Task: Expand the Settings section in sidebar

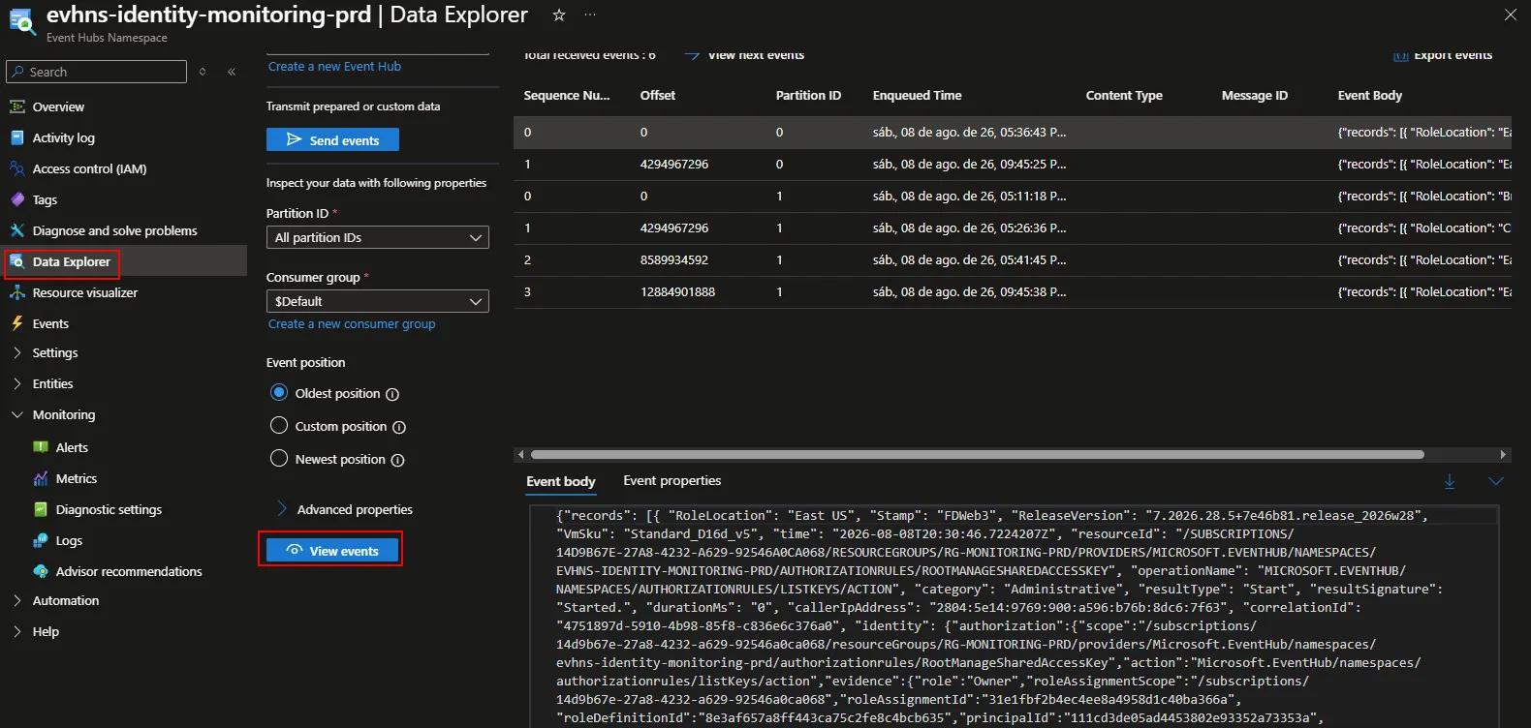Action: 16,352
